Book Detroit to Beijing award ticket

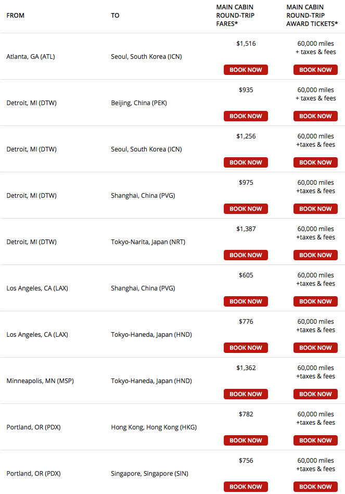(315, 116)
